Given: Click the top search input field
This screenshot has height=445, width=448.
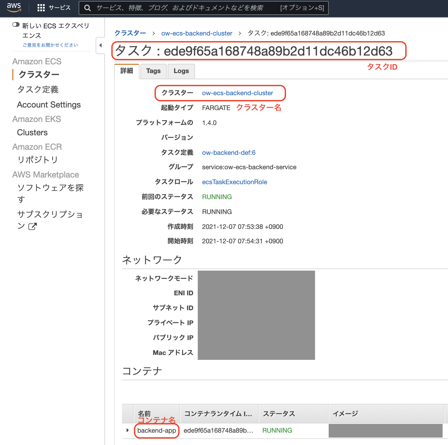Looking at the screenshot, I should coord(180,8).
